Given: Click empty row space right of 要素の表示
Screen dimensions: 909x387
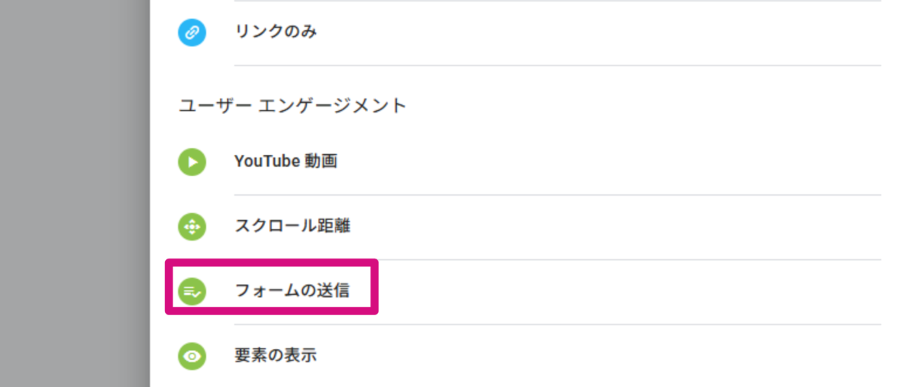Looking at the screenshot, I should [x=606, y=356].
